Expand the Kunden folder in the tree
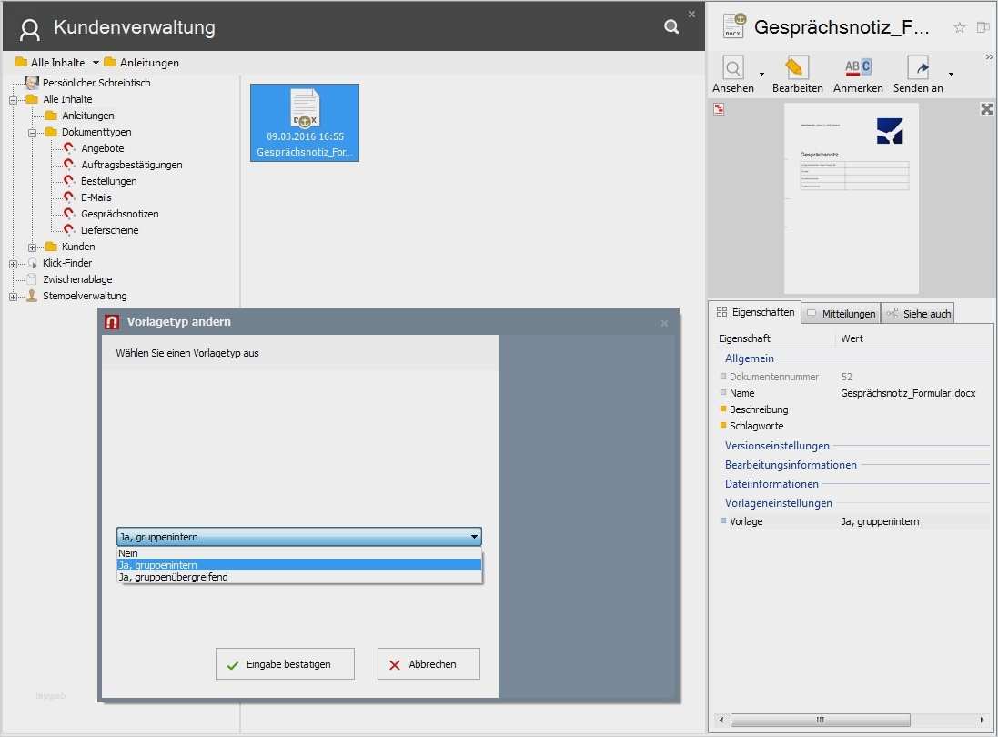Viewport: 998px width, 737px height. pos(33,247)
